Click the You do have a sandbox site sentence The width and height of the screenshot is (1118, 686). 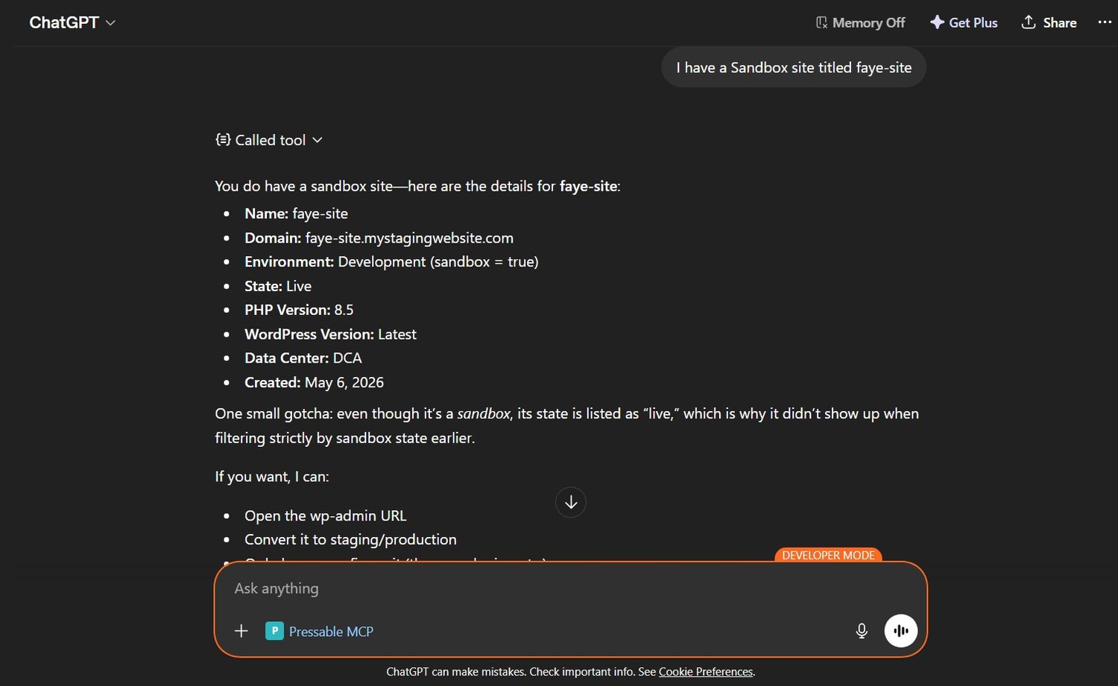click(417, 186)
